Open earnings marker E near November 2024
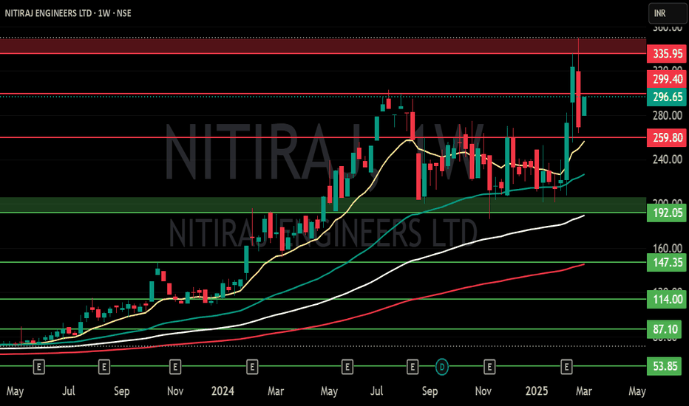The image size is (689, 406). 489,366
